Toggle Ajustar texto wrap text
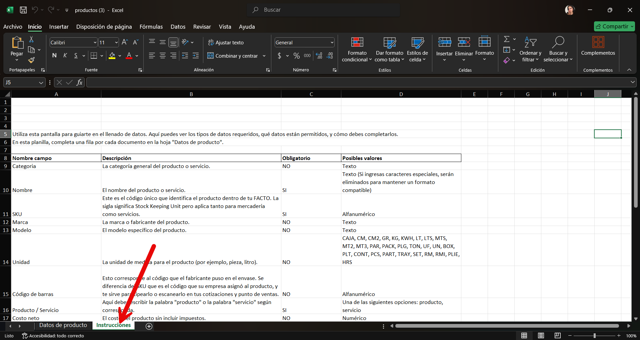Viewport: 640px width, 340px height. (226, 42)
